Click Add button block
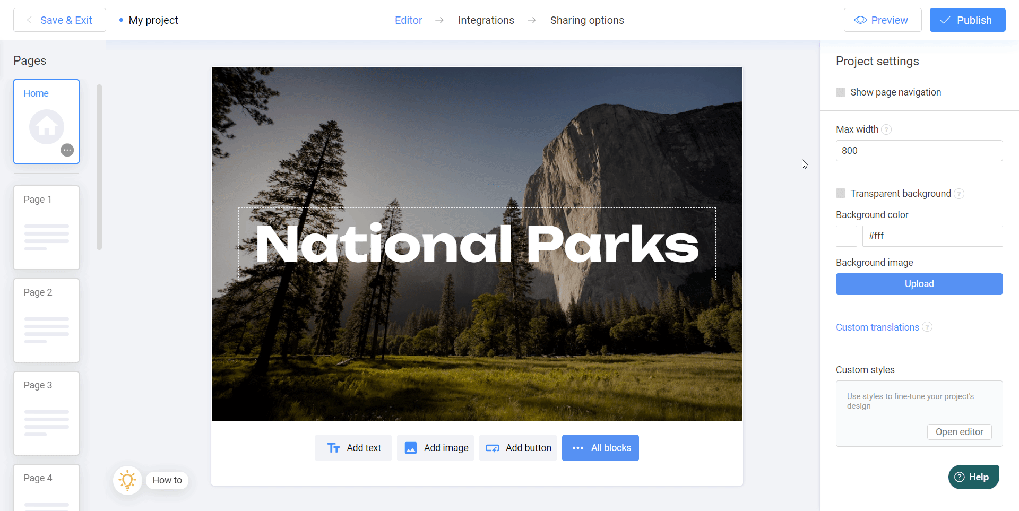This screenshot has width=1019, height=511. (518, 448)
